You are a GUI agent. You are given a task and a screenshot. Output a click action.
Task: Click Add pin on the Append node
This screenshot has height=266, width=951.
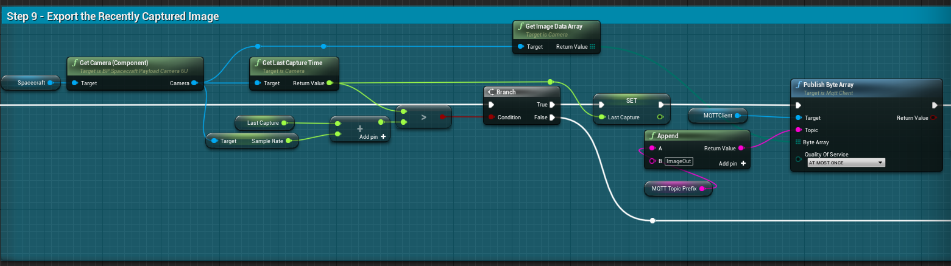click(732, 164)
